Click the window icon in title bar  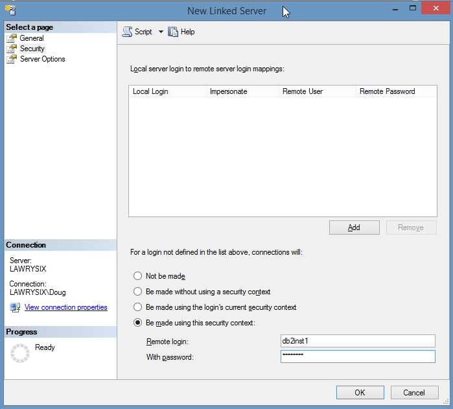pos(9,10)
